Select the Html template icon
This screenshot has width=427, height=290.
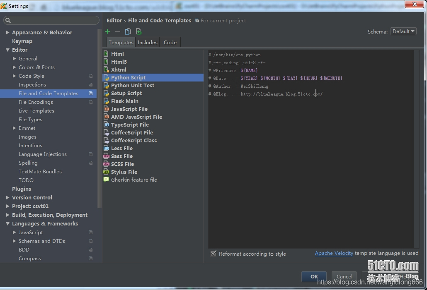[x=106, y=54]
